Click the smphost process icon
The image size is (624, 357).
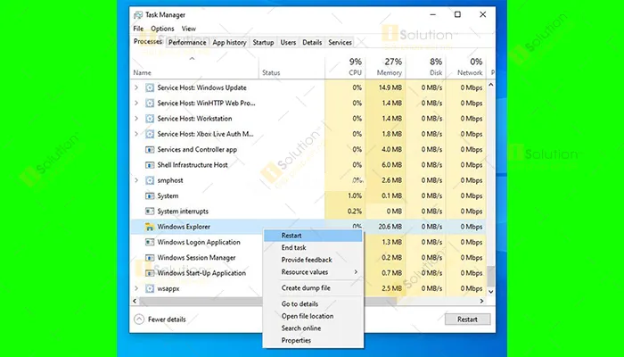150,180
